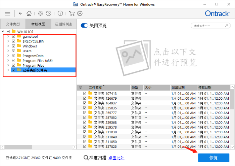Select the Program Files tree item
Image resolution: width=235 pixels, height=166 pixels.
point(33,65)
